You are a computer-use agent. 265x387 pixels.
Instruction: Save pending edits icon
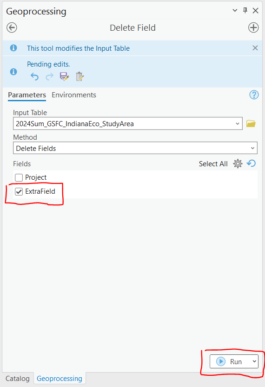64,76
